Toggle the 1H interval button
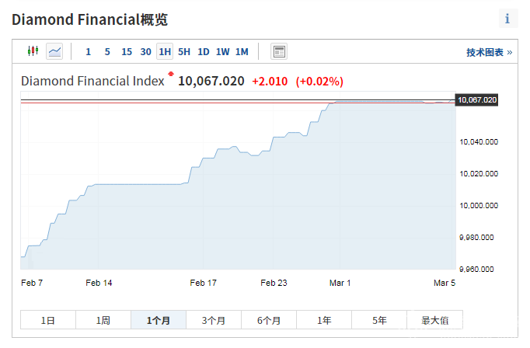The height and width of the screenshot is (348, 530). point(165,52)
